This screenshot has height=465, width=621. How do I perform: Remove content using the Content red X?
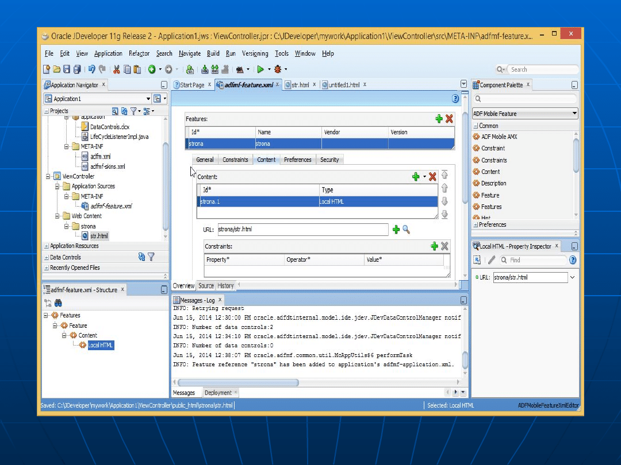[x=432, y=177]
